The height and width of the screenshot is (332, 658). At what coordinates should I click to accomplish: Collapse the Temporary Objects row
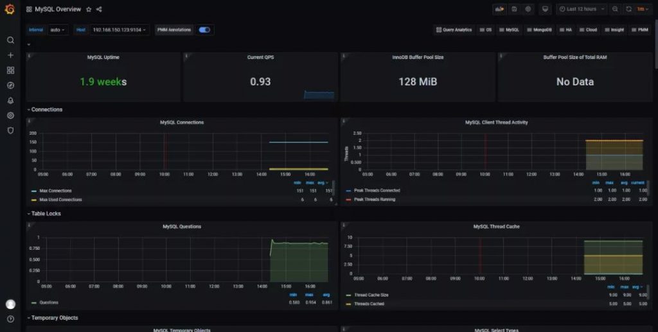coord(53,318)
